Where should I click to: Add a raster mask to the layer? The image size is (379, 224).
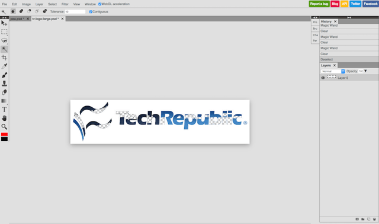(x=357, y=219)
